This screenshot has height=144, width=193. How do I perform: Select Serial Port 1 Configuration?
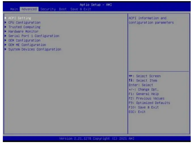point(34,36)
